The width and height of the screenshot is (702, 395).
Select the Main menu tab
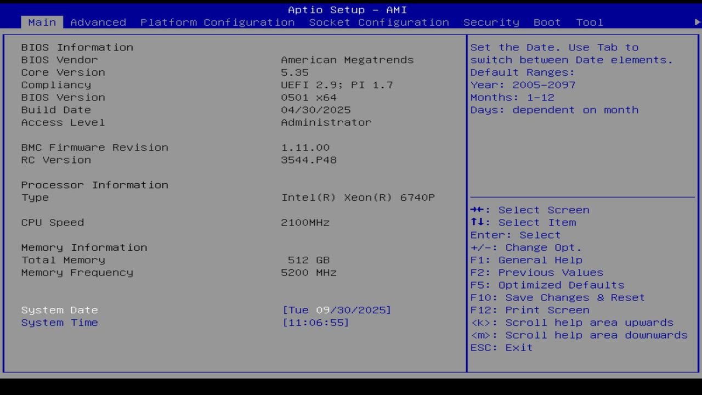coord(42,22)
